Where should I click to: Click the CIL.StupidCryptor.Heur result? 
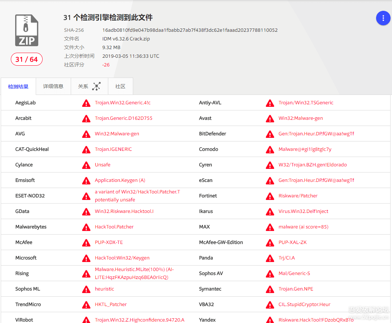[304, 304]
